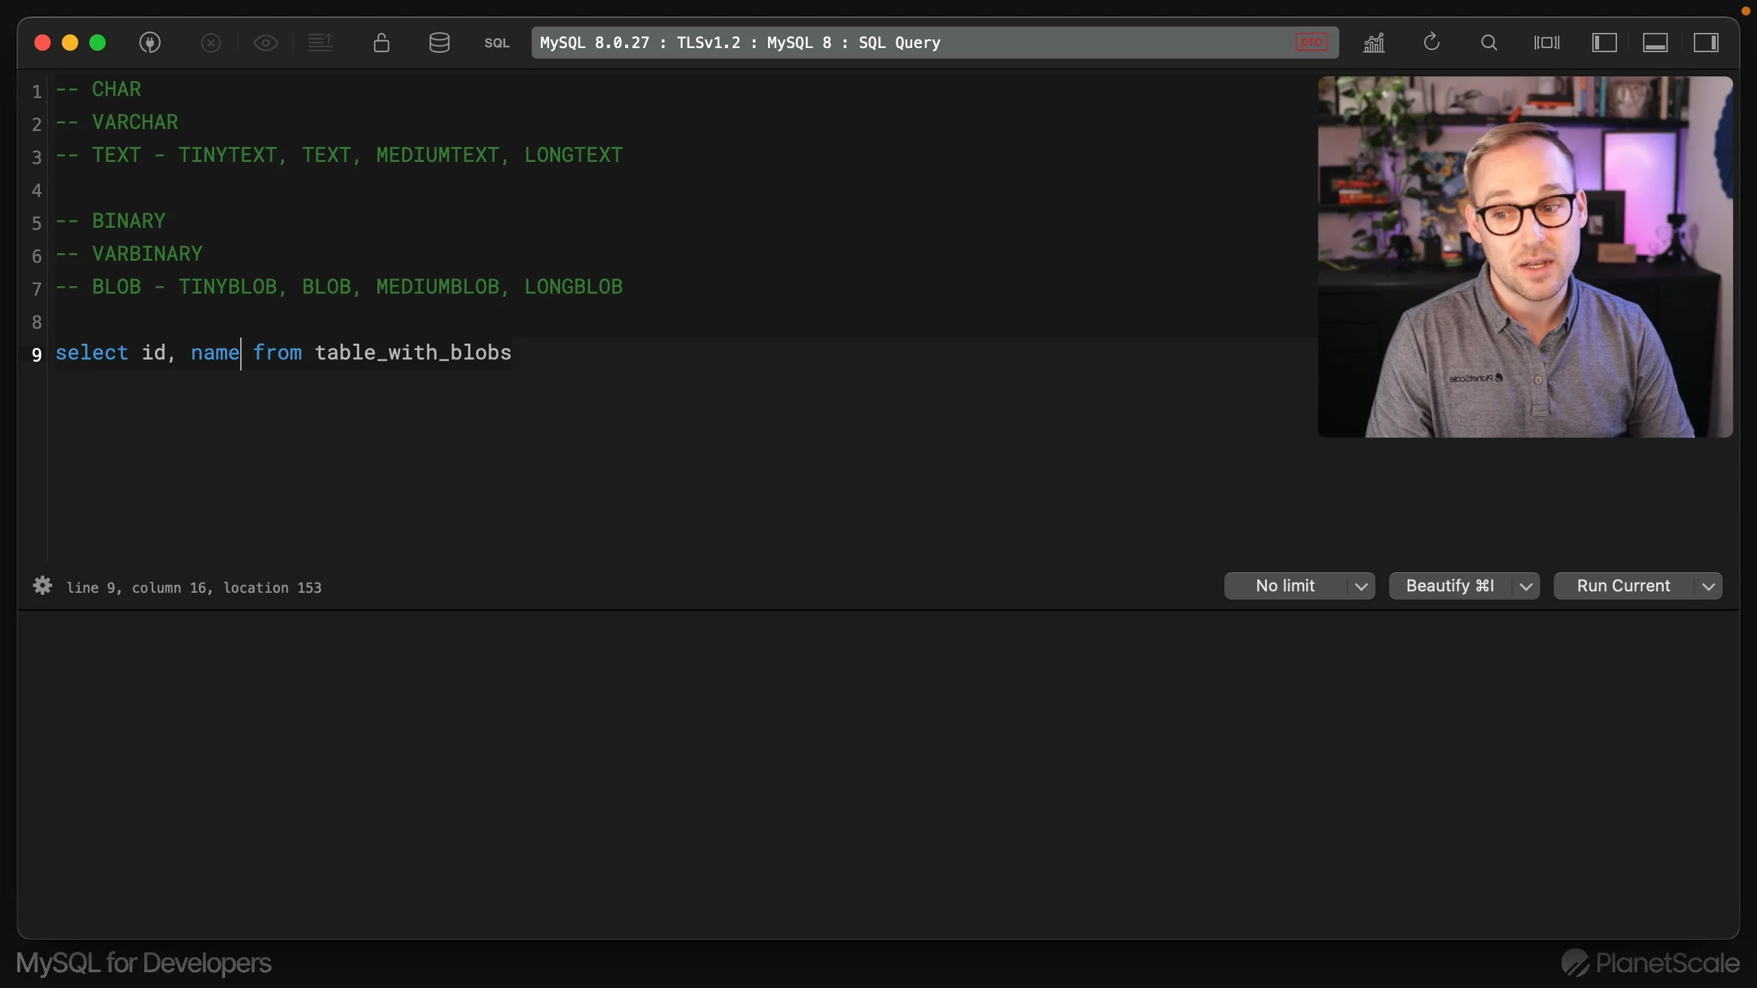
Task: Click the connection plug icon
Action: tap(150, 43)
